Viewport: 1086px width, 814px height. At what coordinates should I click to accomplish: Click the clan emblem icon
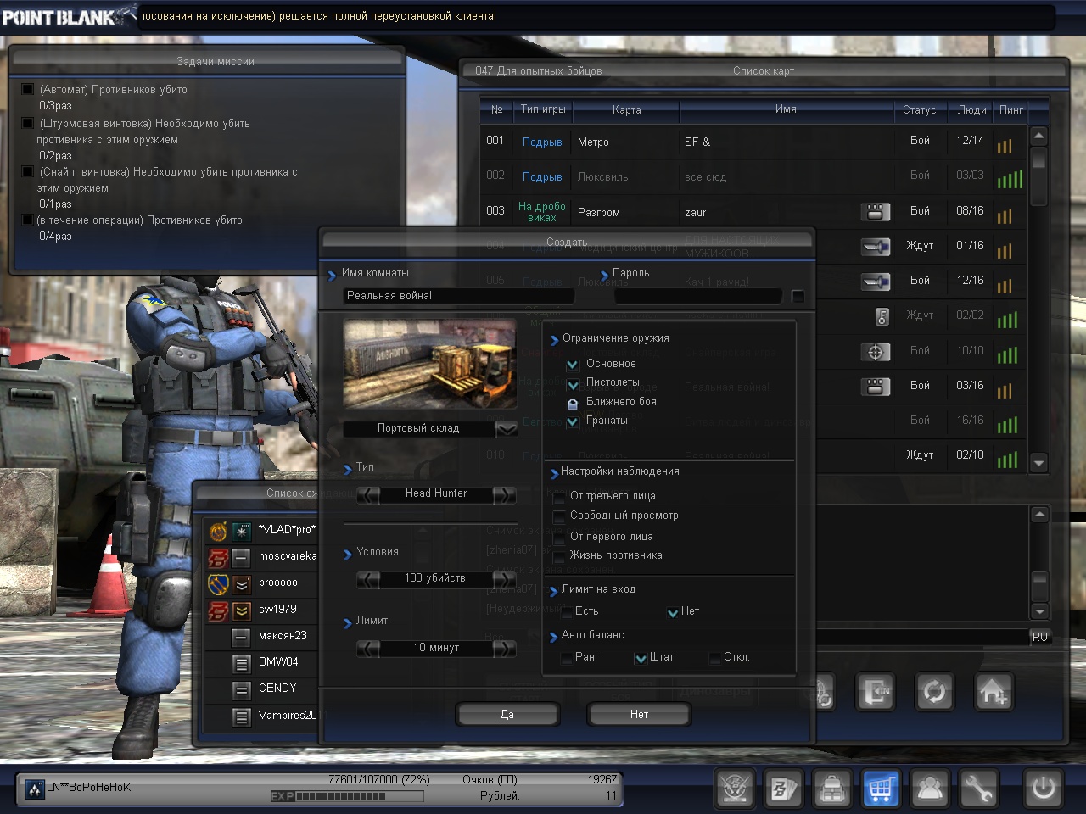735,789
